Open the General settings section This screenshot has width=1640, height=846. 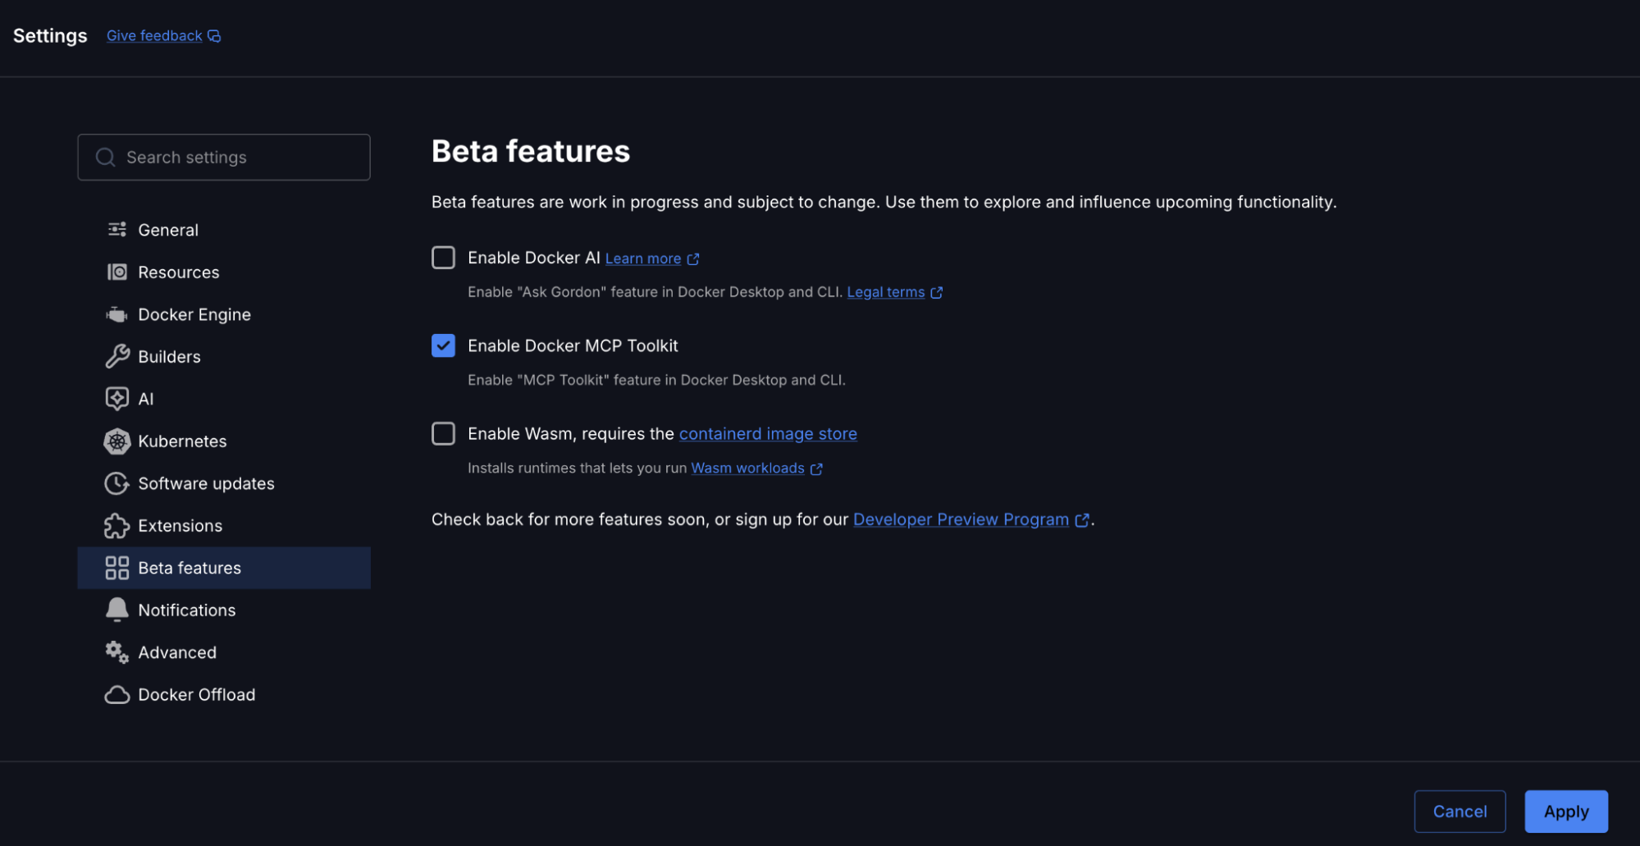[x=168, y=231]
